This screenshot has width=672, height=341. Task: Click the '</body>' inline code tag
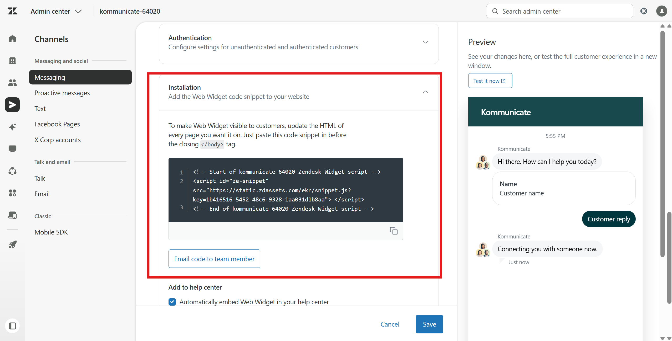click(212, 144)
